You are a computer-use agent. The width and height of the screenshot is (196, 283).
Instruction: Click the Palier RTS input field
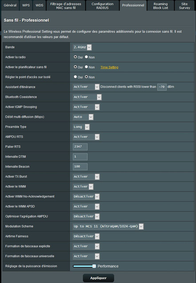[80, 147]
